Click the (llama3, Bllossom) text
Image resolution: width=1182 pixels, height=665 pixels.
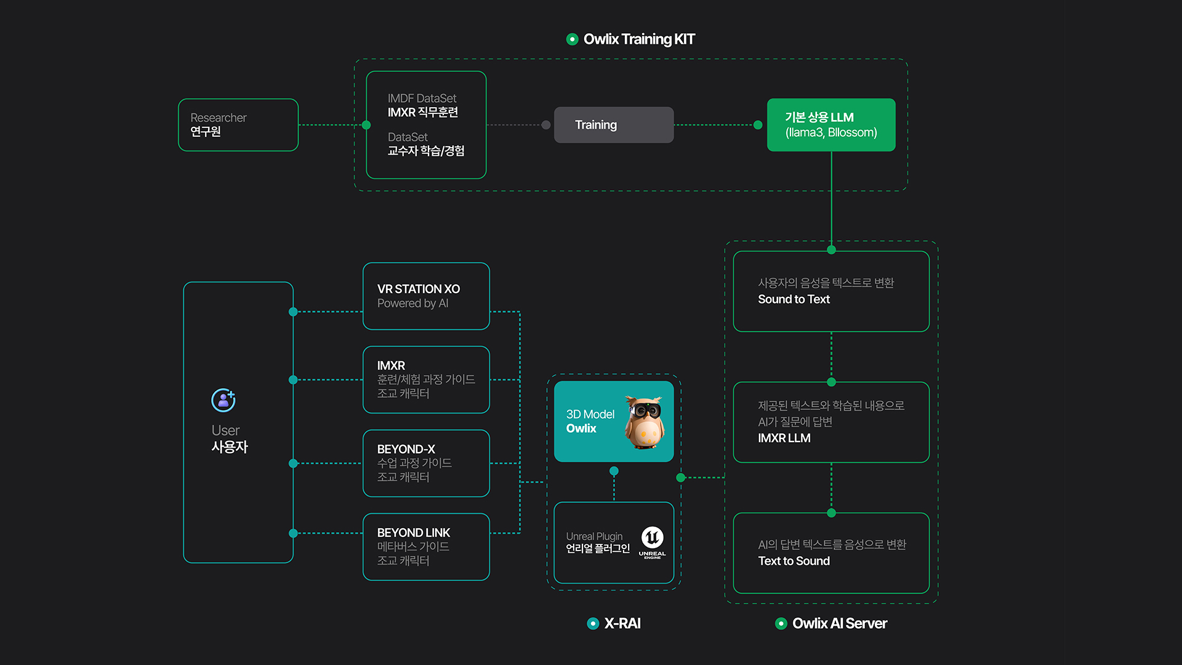tap(831, 133)
